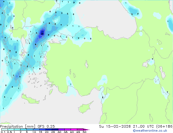This screenshot has width=173, height=133.
Task: Select the 'GFS 0.25' model label
Action: pos(46,126)
